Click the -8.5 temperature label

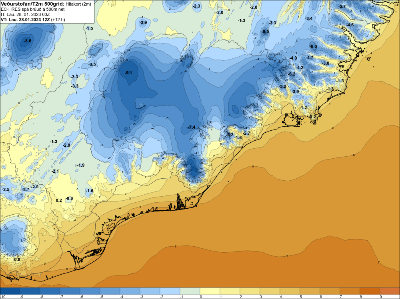(265, 32)
